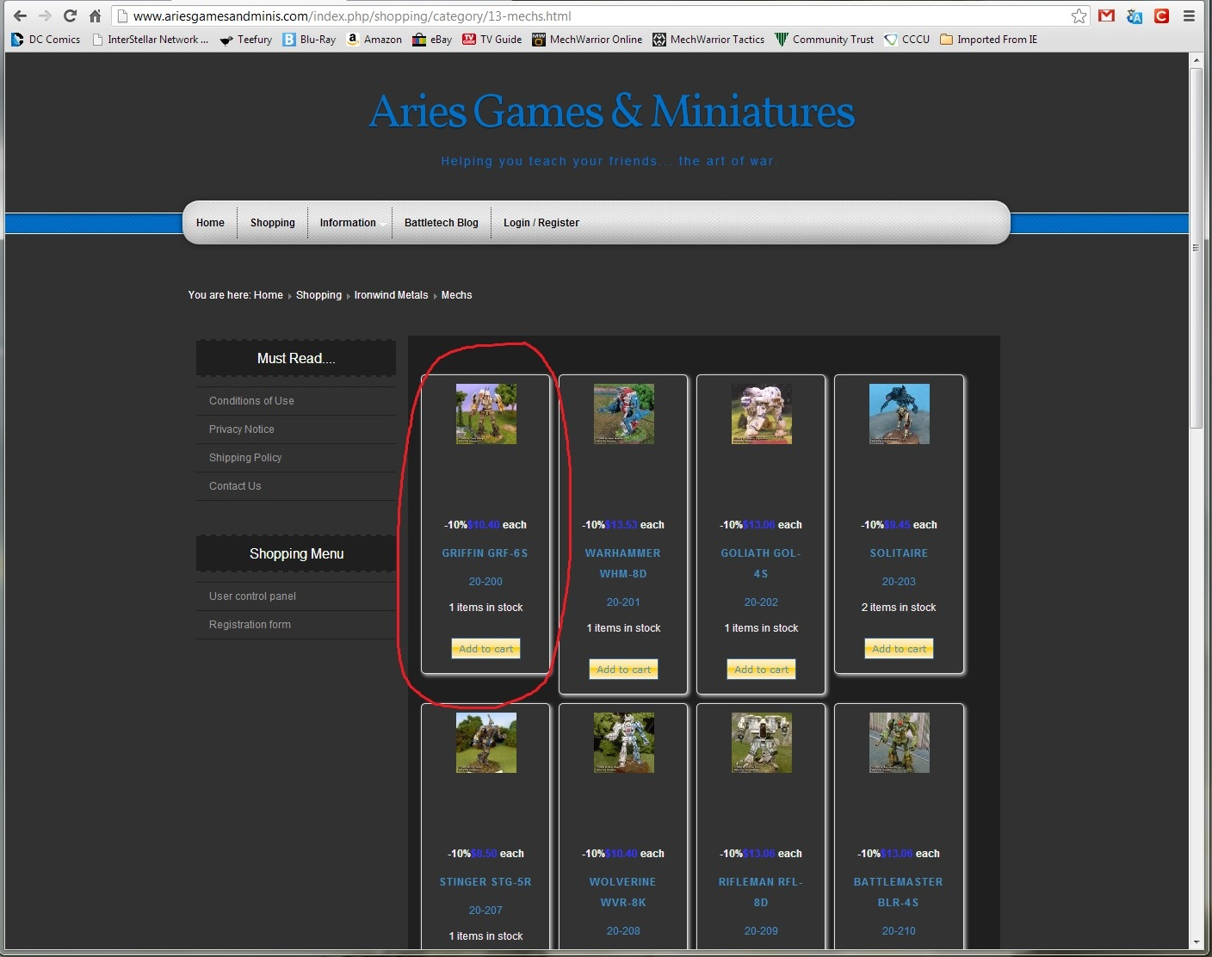Add the Solitaire to cart
The width and height of the screenshot is (1212, 957).
(900, 649)
